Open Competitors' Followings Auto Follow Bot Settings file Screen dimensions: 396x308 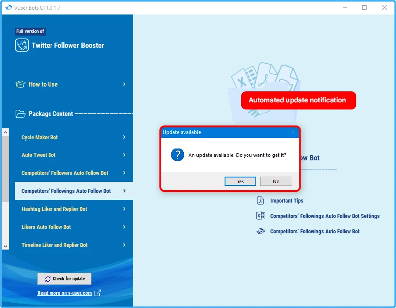click(x=325, y=216)
